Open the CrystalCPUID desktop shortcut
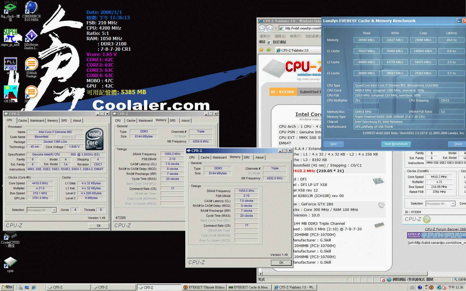This screenshot has width=466, height=291. coord(10,240)
